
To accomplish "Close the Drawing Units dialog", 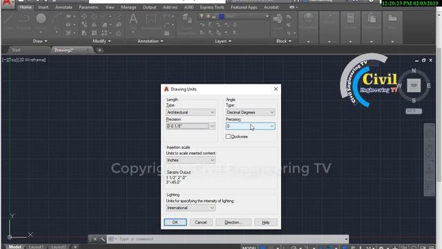I will [x=276, y=89].
